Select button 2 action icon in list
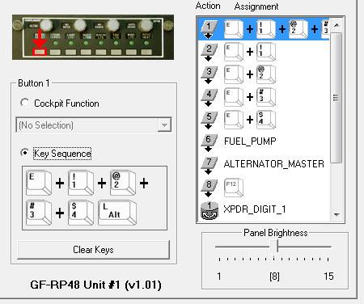 pos(209,52)
